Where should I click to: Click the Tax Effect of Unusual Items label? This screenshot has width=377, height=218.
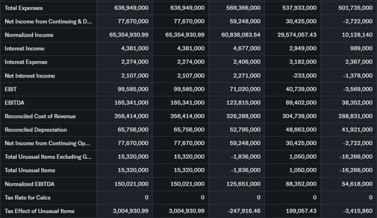click(x=39, y=211)
